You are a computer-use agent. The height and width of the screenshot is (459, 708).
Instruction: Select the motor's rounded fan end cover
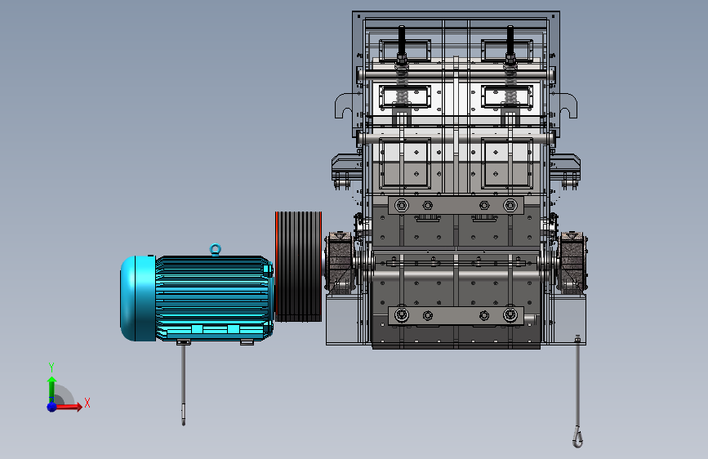138,298
